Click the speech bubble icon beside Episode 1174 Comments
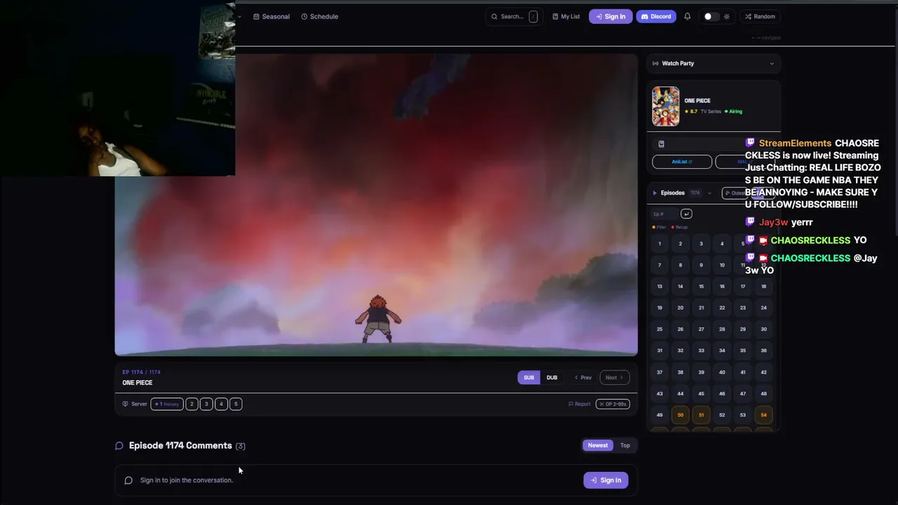 [119, 445]
